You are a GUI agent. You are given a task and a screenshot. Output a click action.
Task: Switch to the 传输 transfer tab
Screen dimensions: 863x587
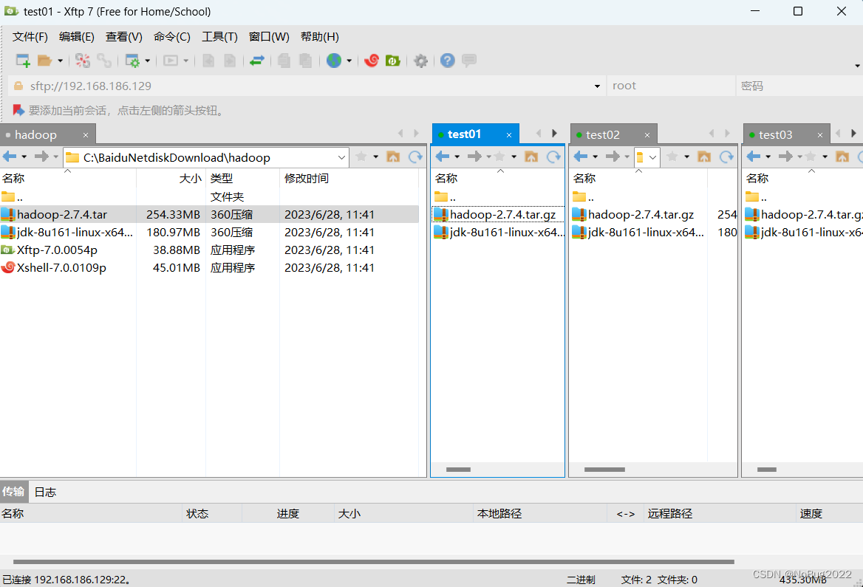click(x=14, y=492)
